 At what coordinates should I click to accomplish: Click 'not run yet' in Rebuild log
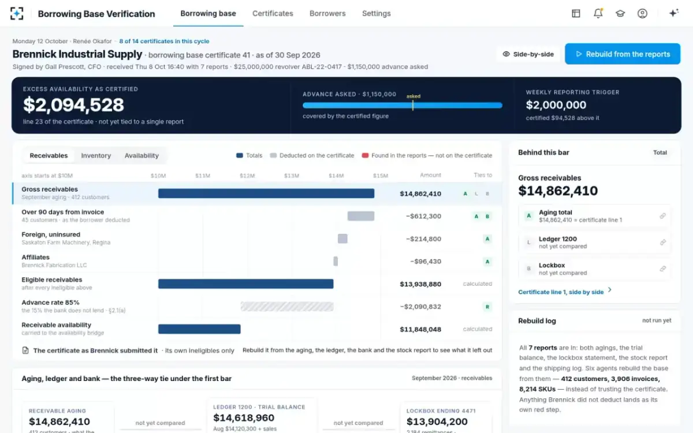tap(657, 320)
